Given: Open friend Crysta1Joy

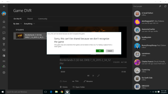Looking at the screenshot, I should click(x=150, y=70).
